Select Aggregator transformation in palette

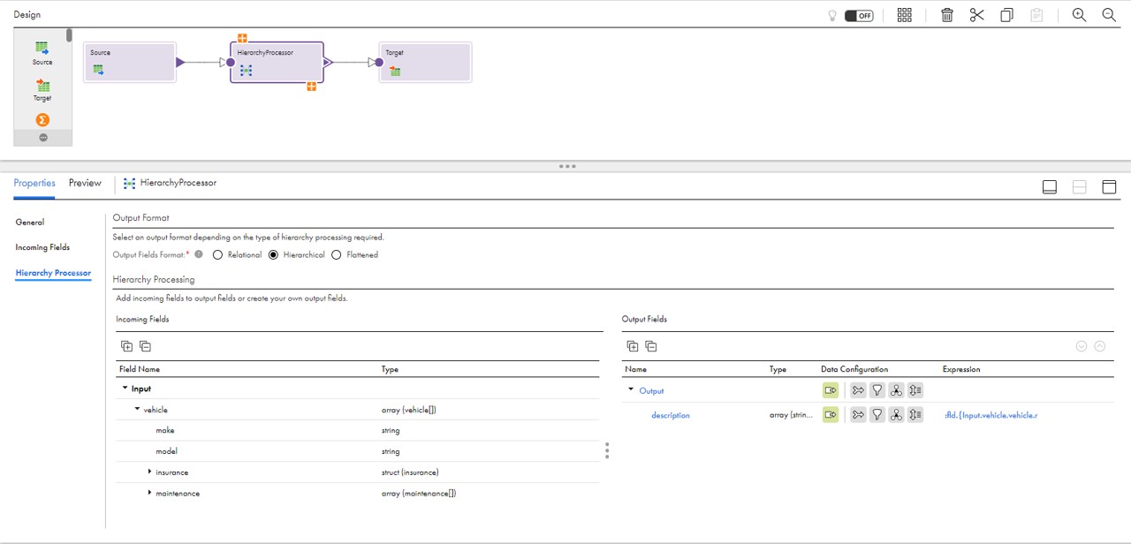42,120
